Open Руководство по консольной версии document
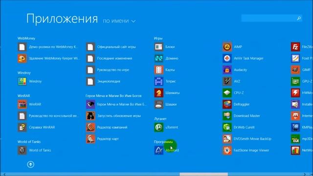Viewport: 313px width, 176px height. tap(22, 116)
